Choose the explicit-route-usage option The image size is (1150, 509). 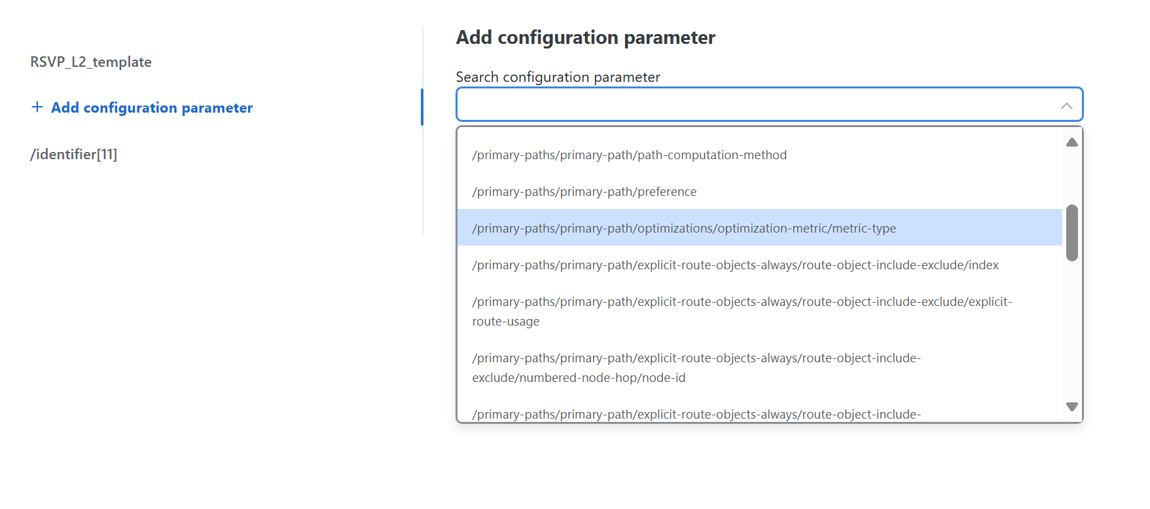tap(742, 311)
